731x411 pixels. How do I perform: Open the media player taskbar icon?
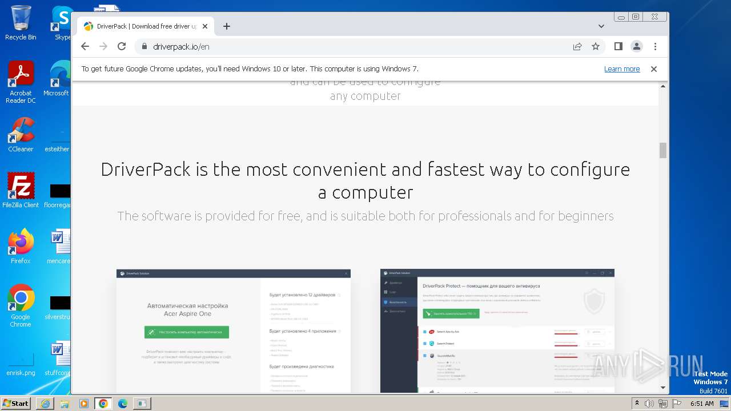[x=84, y=404]
